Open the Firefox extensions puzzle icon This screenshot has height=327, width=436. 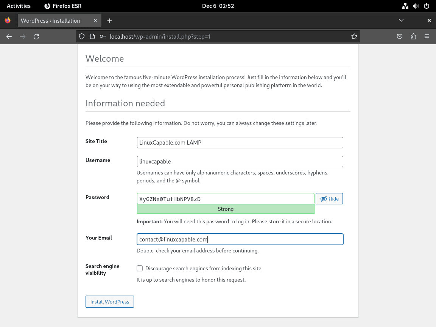[413, 36]
